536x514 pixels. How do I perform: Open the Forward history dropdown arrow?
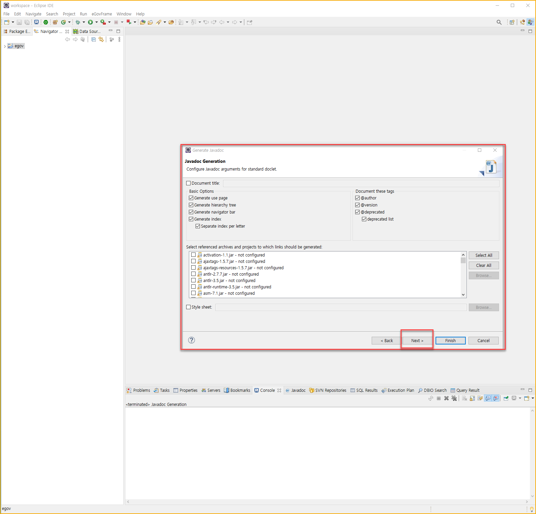pos(241,22)
